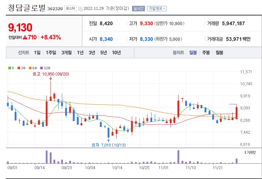This screenshot has height=179, width=262.
Task: Click the tall volume bar after 11/01
Action: click(x=178, y=157)
